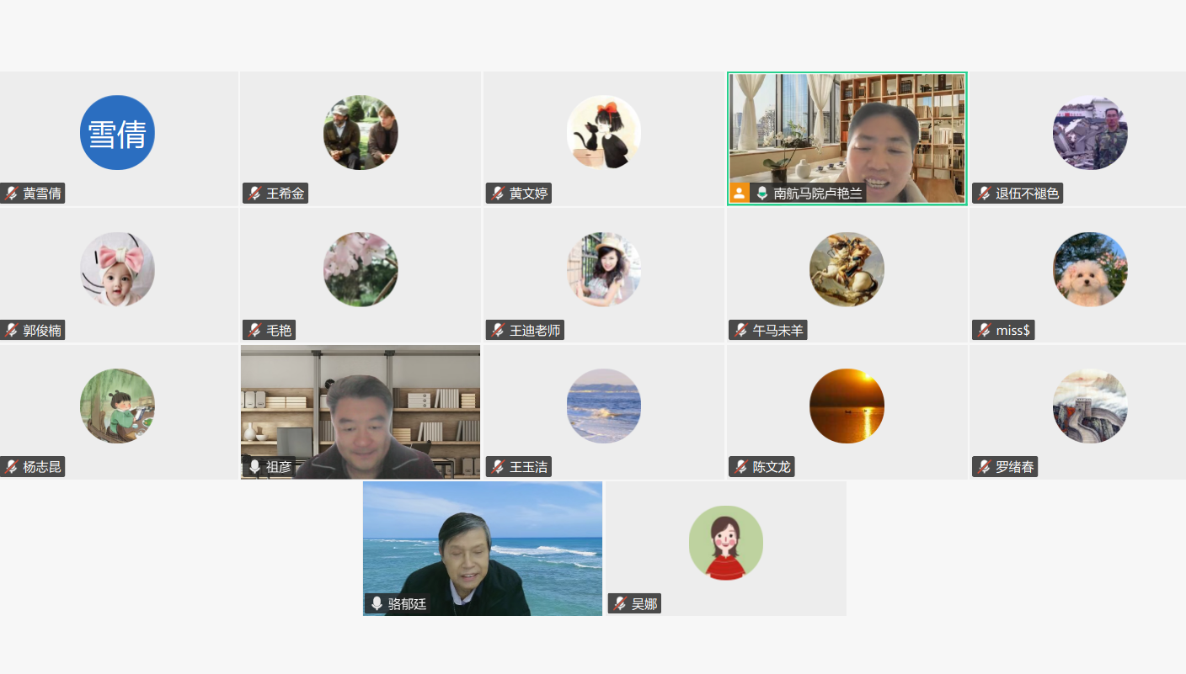Toggle mute state for 黄文婷

[x=496, y=193]
